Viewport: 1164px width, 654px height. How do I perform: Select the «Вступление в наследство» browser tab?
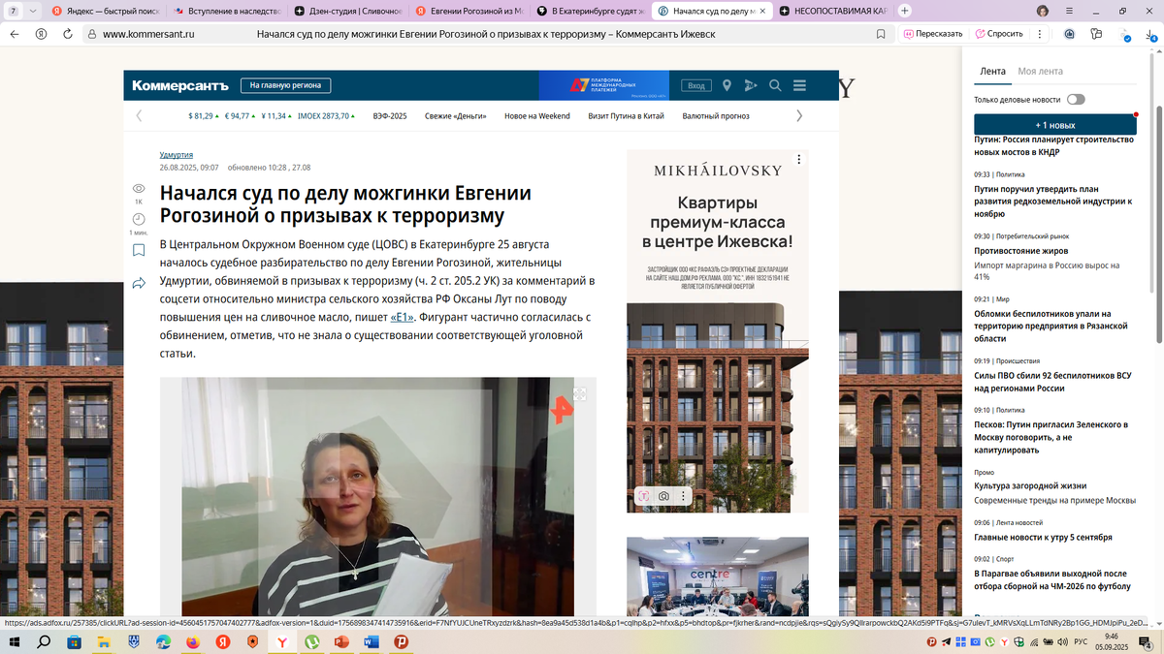pyautogui.click(x=227, y=12)
